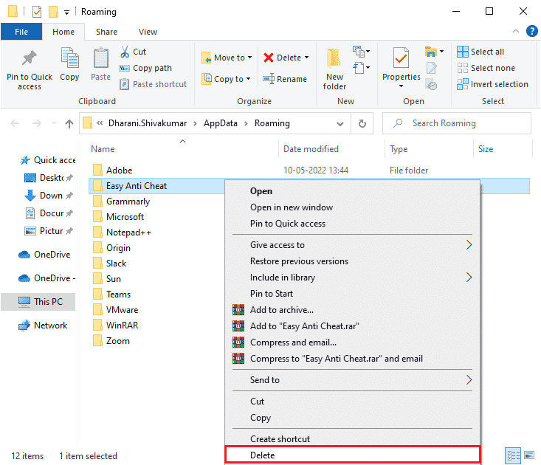This screenshot has width=541, height=465.
Task: Open the Easy access dropdown icon
Action: 361,68
